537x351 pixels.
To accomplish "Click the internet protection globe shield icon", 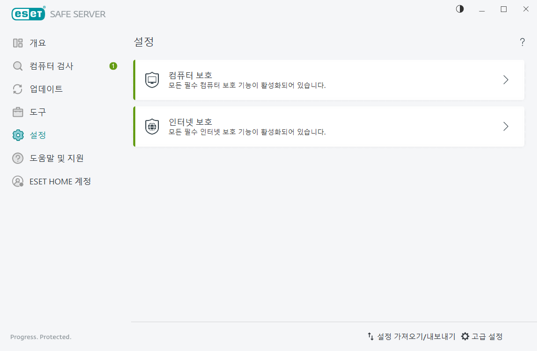I will point(152,126).
